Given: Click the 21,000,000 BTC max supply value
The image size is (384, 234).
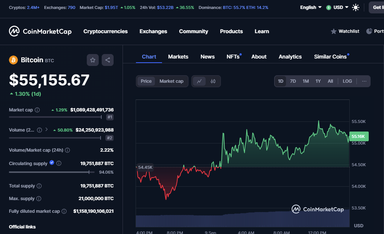Looking at the screenshot, I should tap(96, 199).
